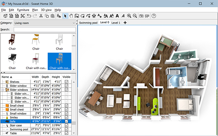Toggle visibility checkbox for Table
This screenshot has width=218, height=136.
coord(66,133)
